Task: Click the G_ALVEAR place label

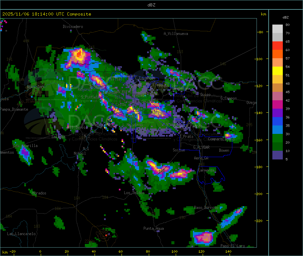Action: pos(201,147)
